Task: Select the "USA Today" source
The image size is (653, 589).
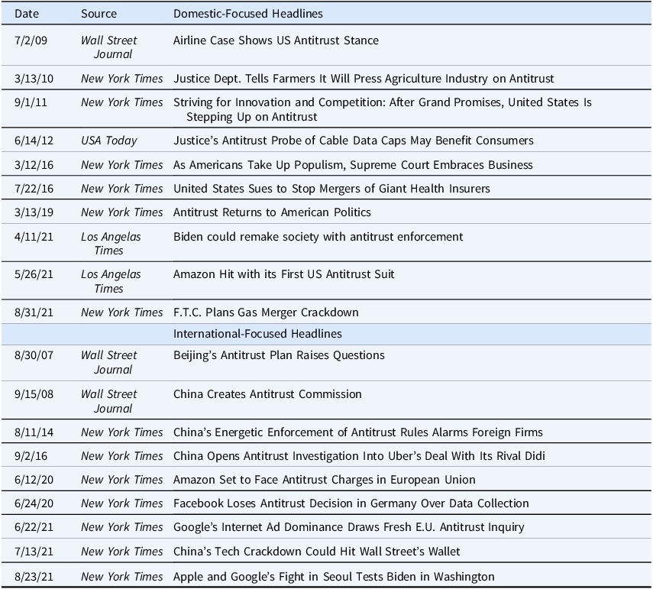Action: tap(109, 141)
